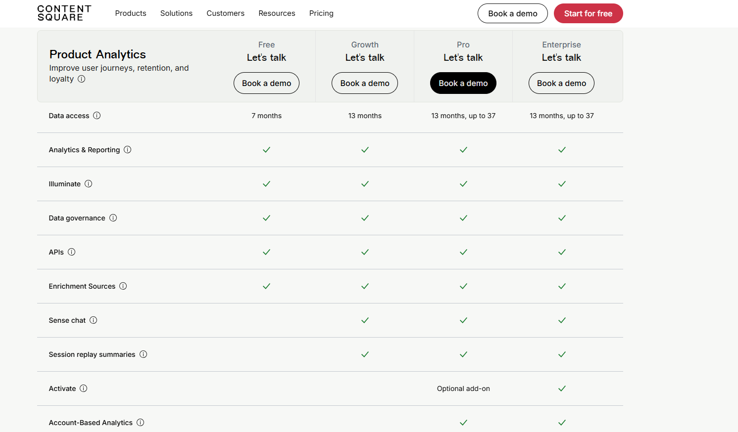Show info tooltip for Session replay summaries
Screen dimensions: 738x432
click(x=144, y=354)
